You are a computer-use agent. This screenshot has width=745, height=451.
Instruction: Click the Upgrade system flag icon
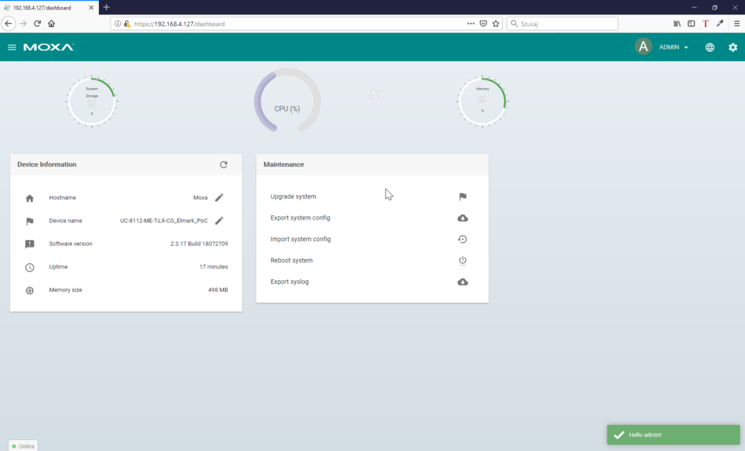[x=462, y=196]
